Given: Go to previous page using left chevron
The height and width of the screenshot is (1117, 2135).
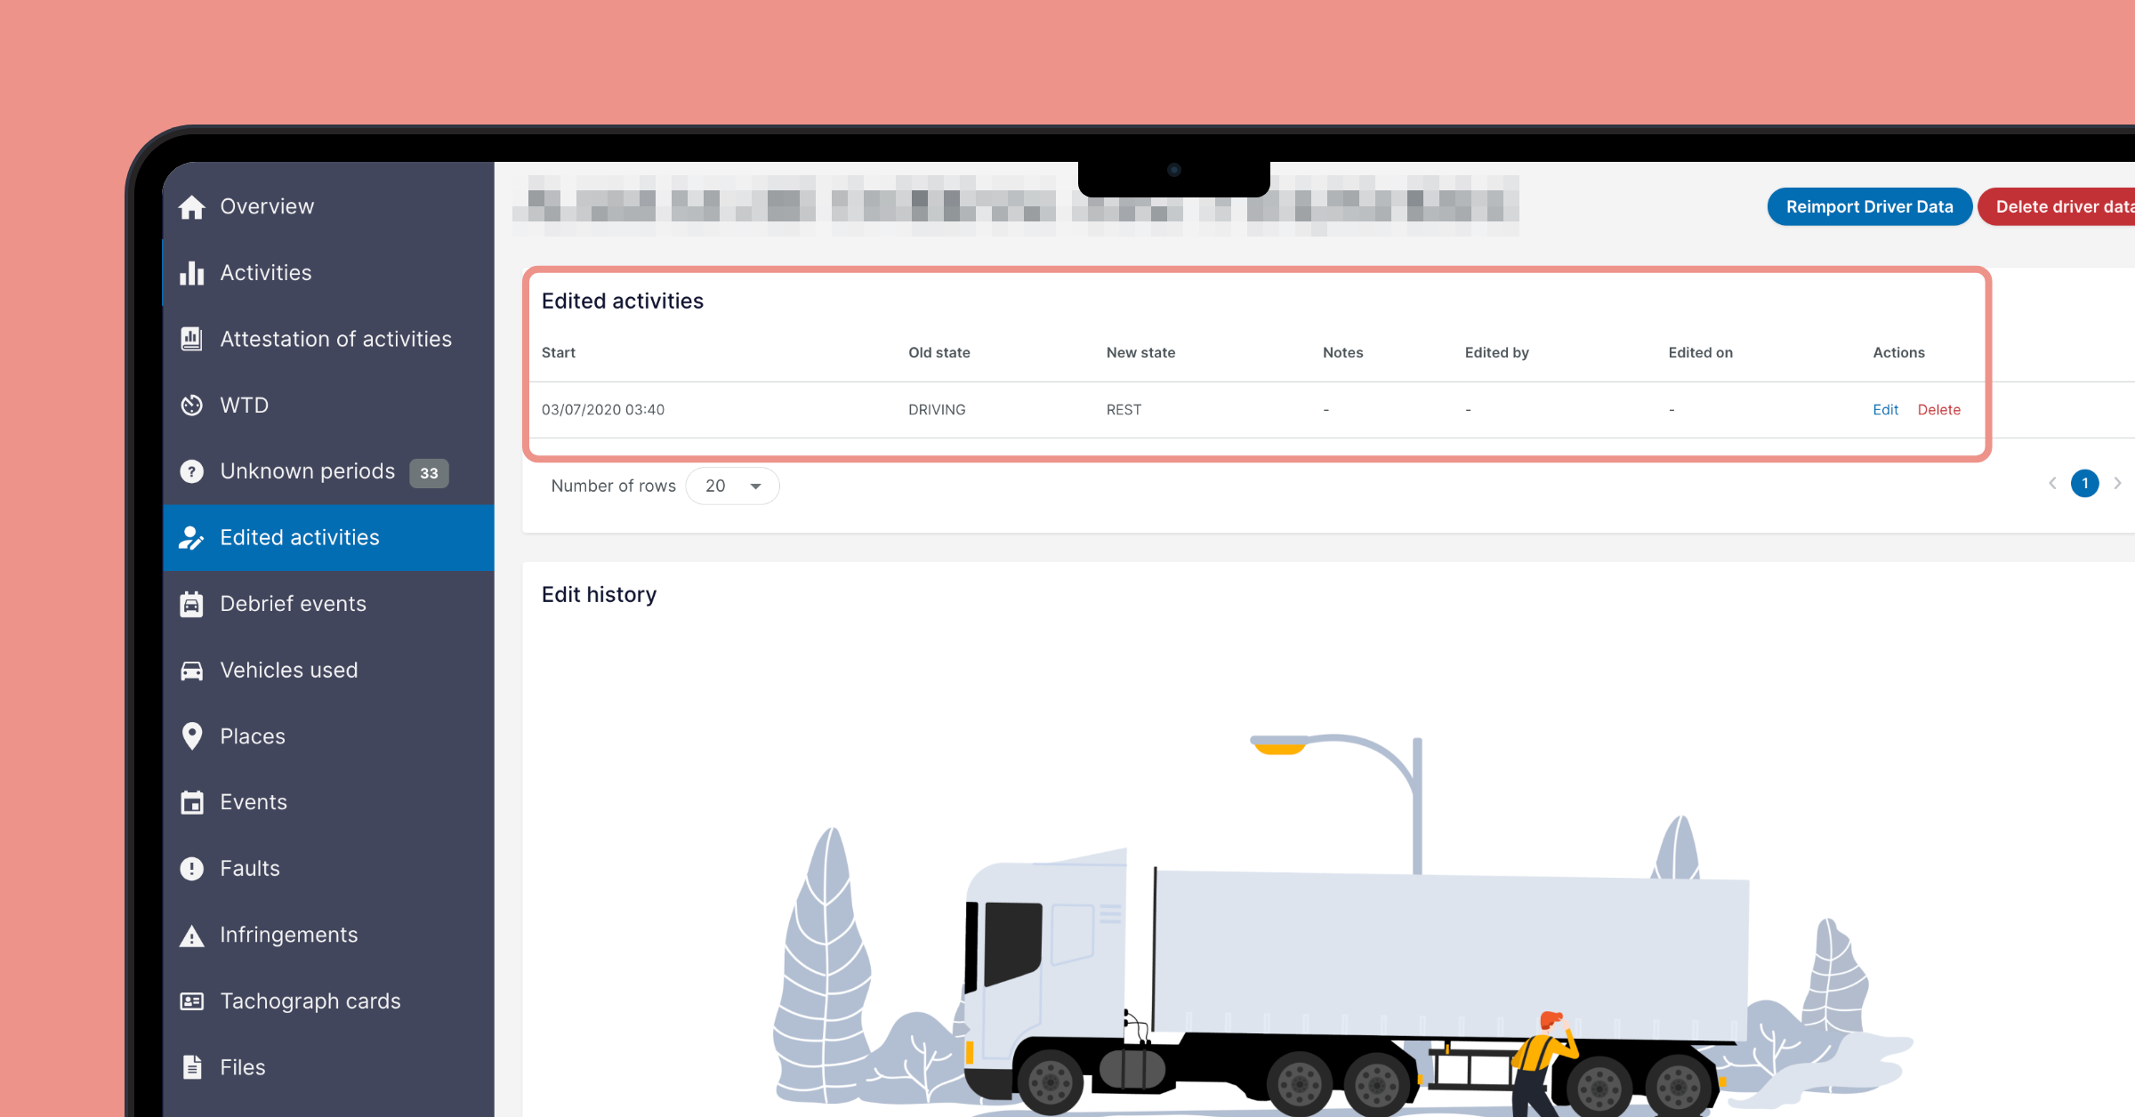Looking at the screenshot, I should [x=2052, y=483].
